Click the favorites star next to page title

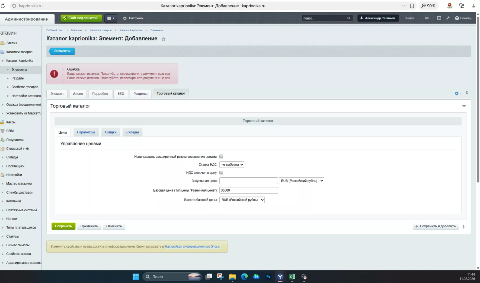pos(164,39)
